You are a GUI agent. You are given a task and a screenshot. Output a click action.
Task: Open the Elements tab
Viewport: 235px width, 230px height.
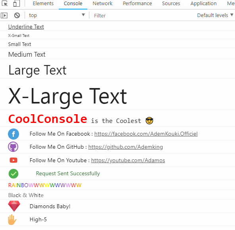(x=43, y=4)
